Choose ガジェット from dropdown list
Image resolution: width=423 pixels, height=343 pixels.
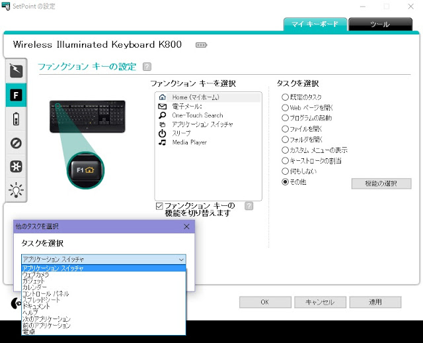coord(104,281)
